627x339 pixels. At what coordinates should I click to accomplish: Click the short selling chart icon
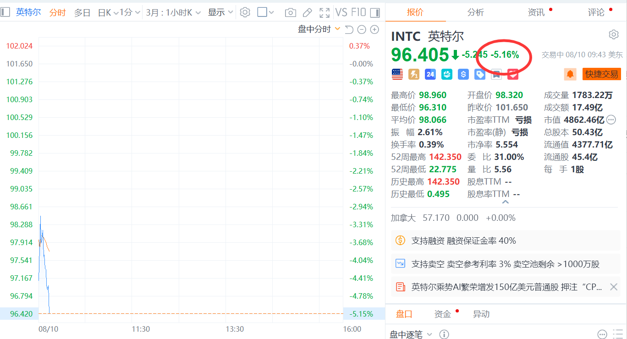point(401,264)
